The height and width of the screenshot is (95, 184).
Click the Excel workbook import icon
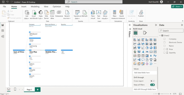[x=34, y=12]
